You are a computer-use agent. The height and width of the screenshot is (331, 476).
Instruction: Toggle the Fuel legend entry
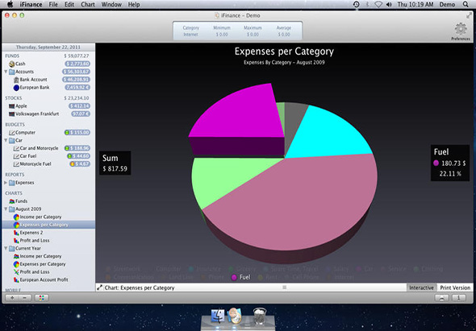[240, 277]
